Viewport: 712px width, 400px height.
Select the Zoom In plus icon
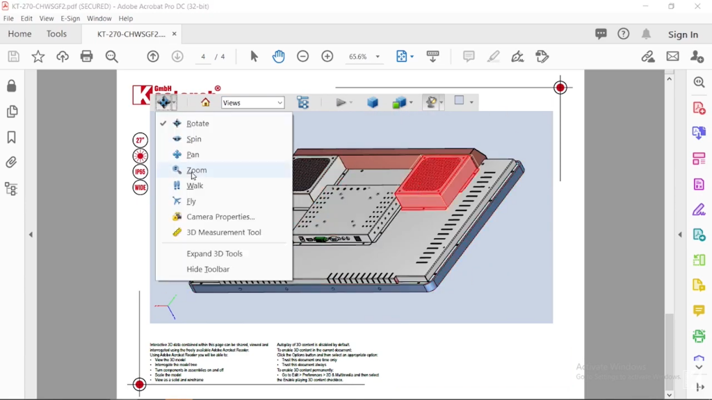point(327,56)
